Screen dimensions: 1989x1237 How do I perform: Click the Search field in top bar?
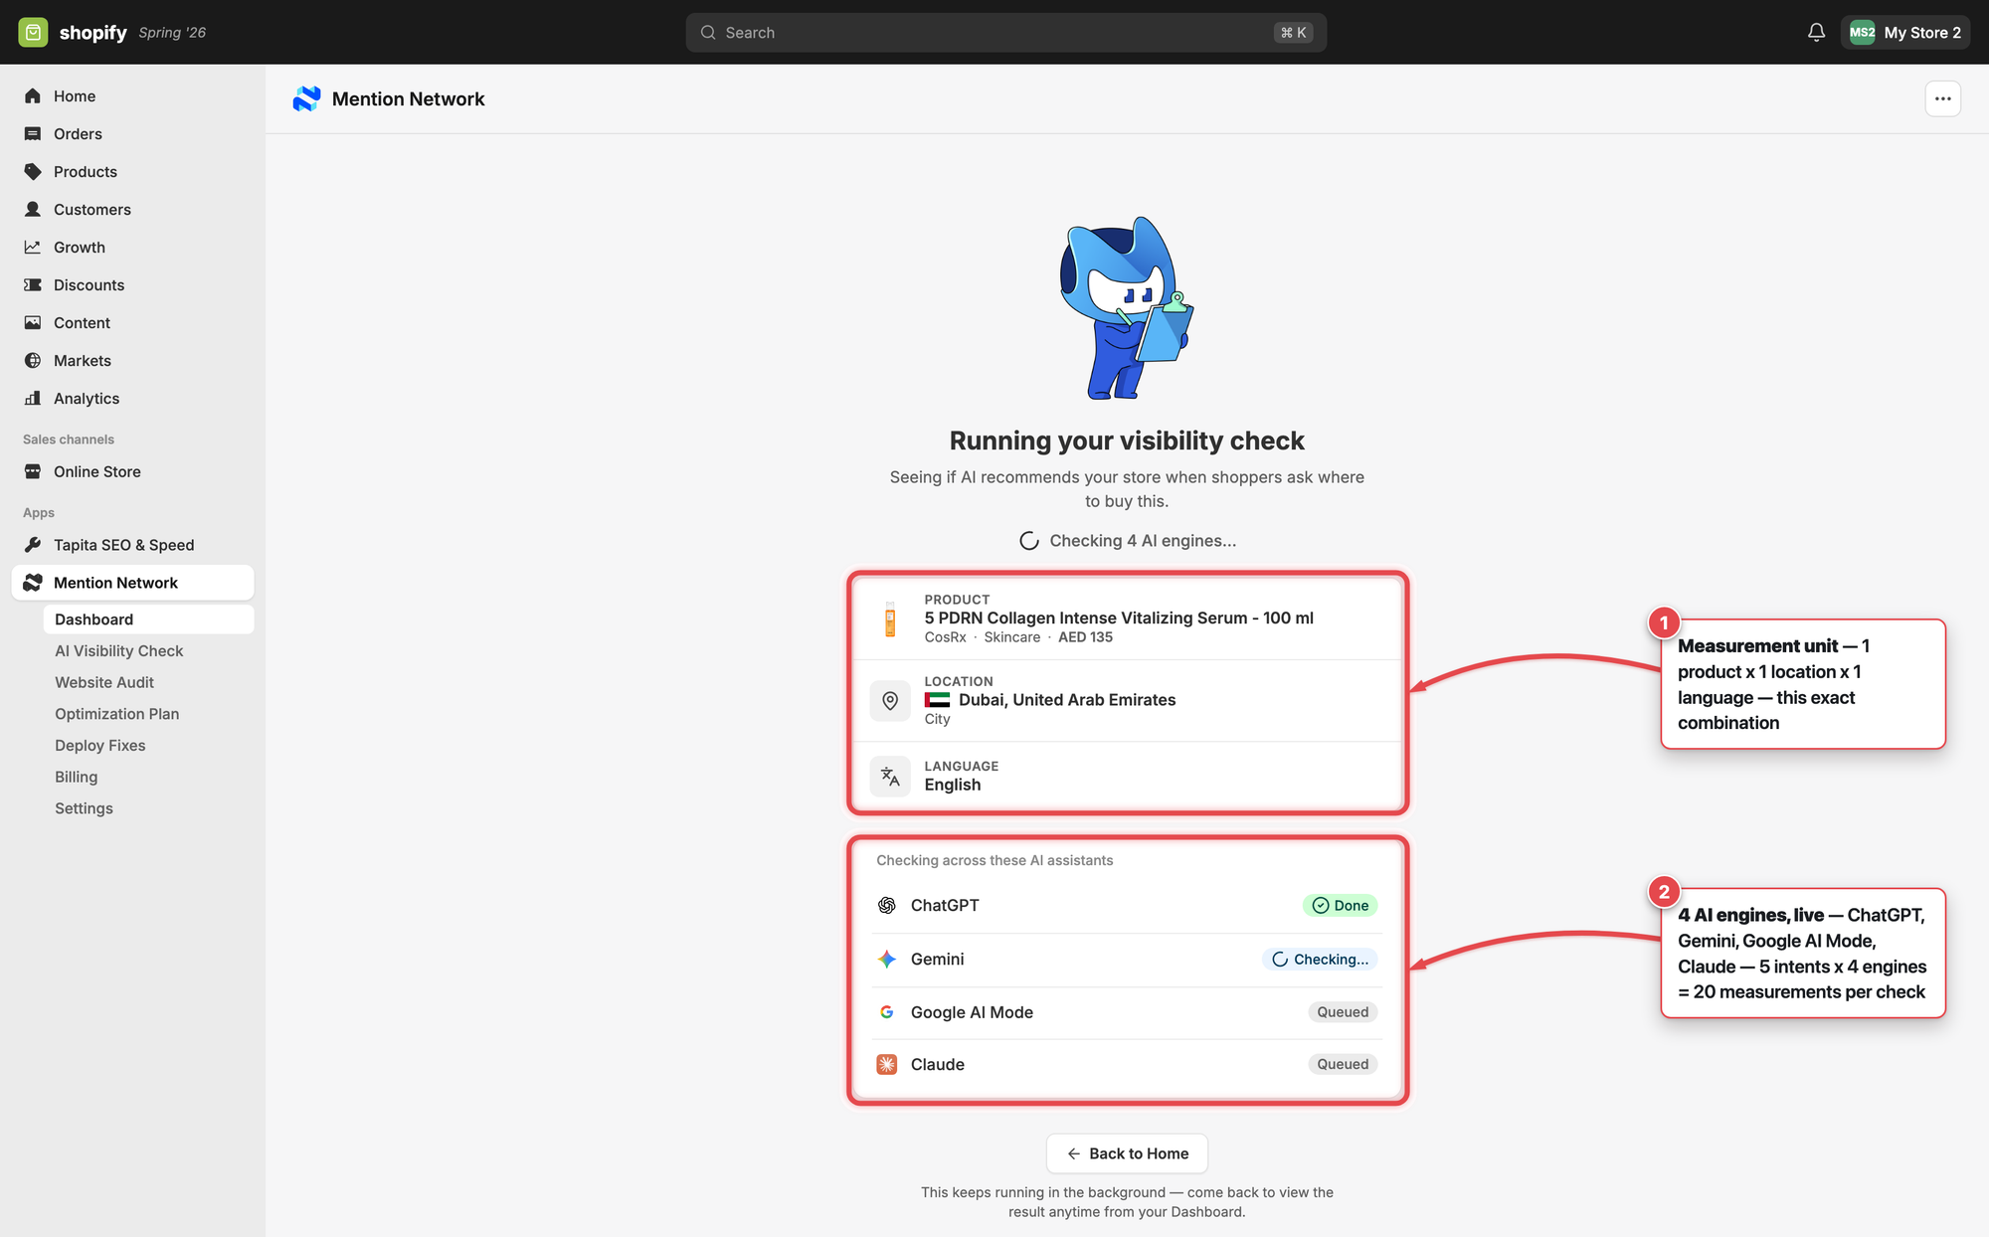[x=1005, y=33]
